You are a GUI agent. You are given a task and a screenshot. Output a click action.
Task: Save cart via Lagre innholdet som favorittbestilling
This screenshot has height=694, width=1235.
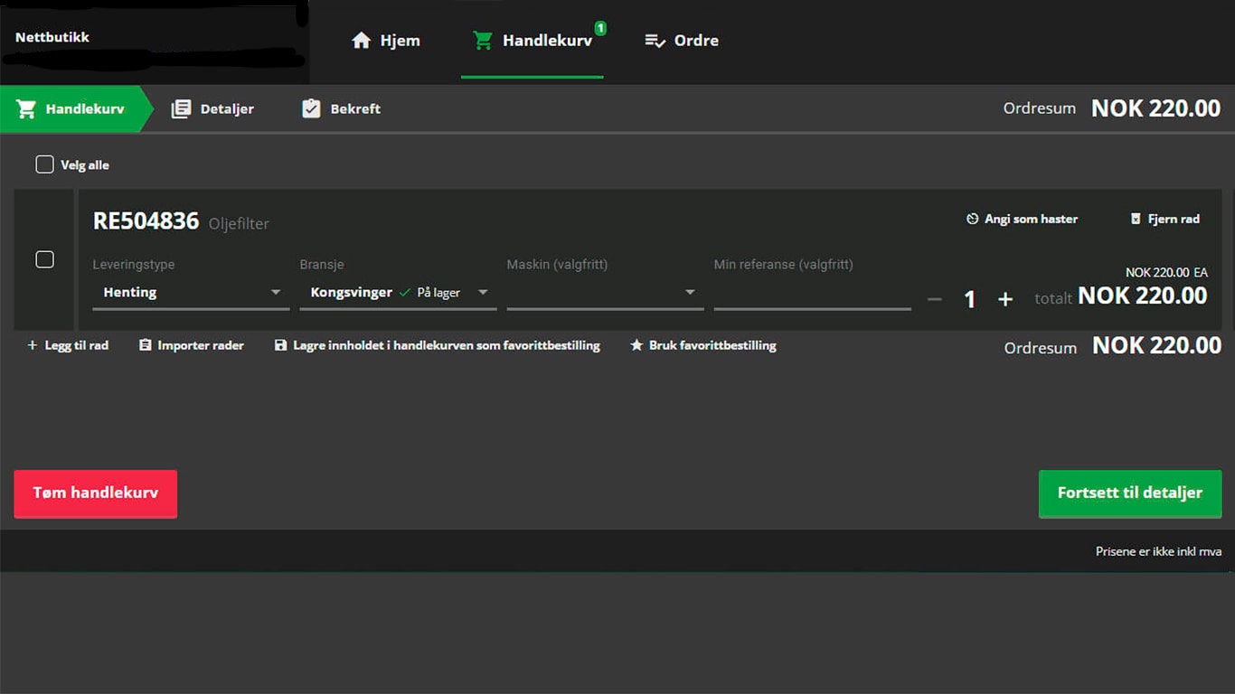coord(438,345)
